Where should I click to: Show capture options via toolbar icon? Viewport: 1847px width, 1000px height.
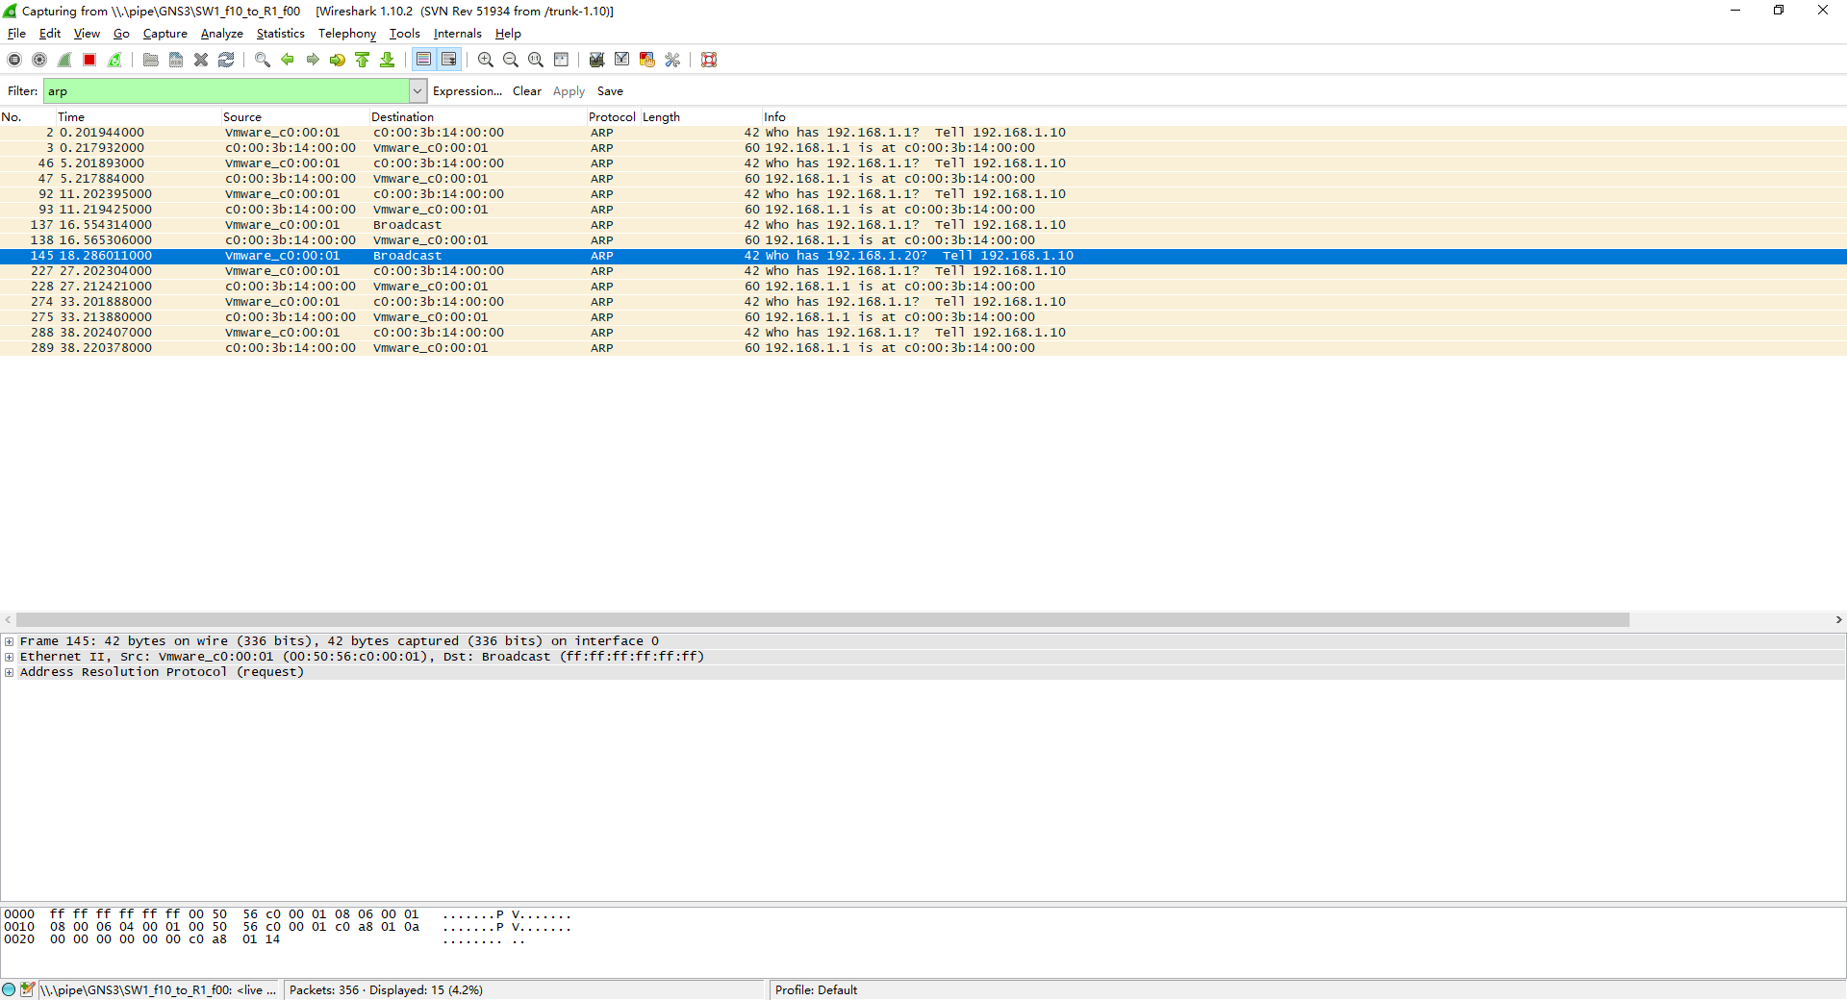click(x=39, y=60)
